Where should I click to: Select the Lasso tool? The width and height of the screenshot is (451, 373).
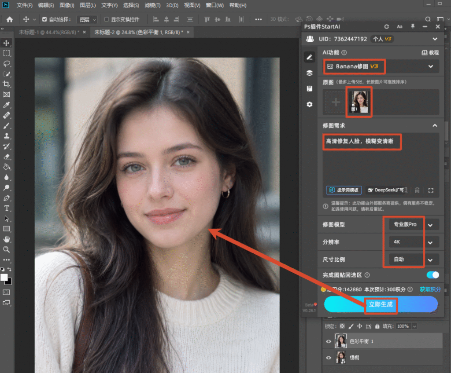coord(7,63)
